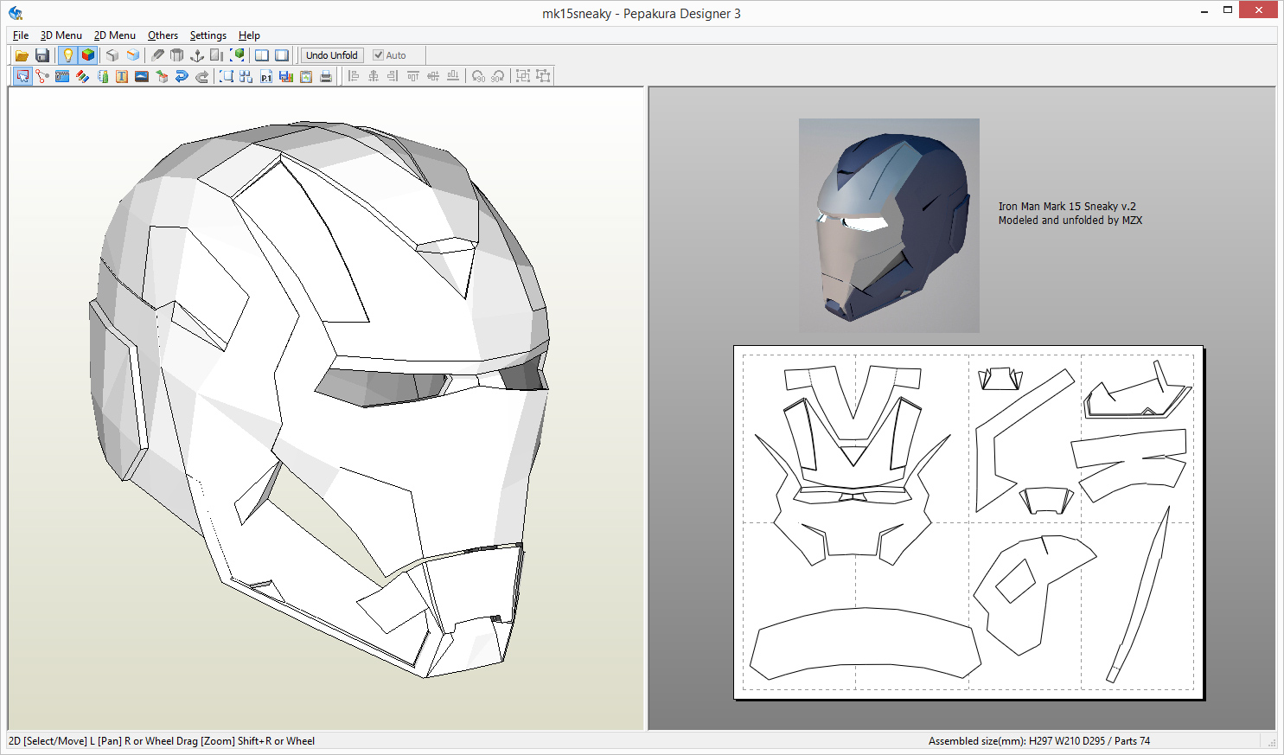Select 'Modeled and unfolded by MZX' text

tap(1070, 221)
